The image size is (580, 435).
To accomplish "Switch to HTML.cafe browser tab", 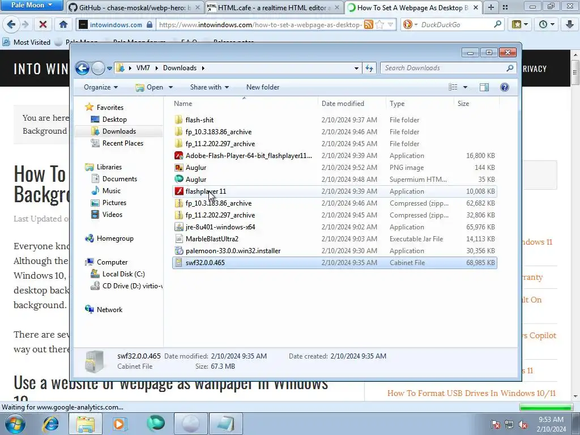I will 273,7.
